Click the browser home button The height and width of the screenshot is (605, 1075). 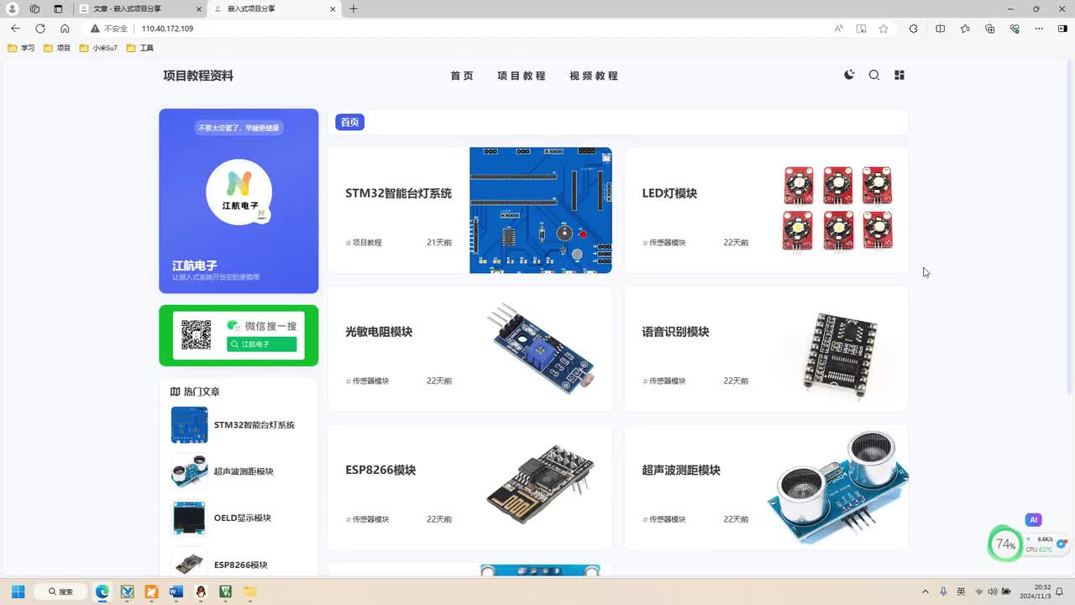pos(65,29)
